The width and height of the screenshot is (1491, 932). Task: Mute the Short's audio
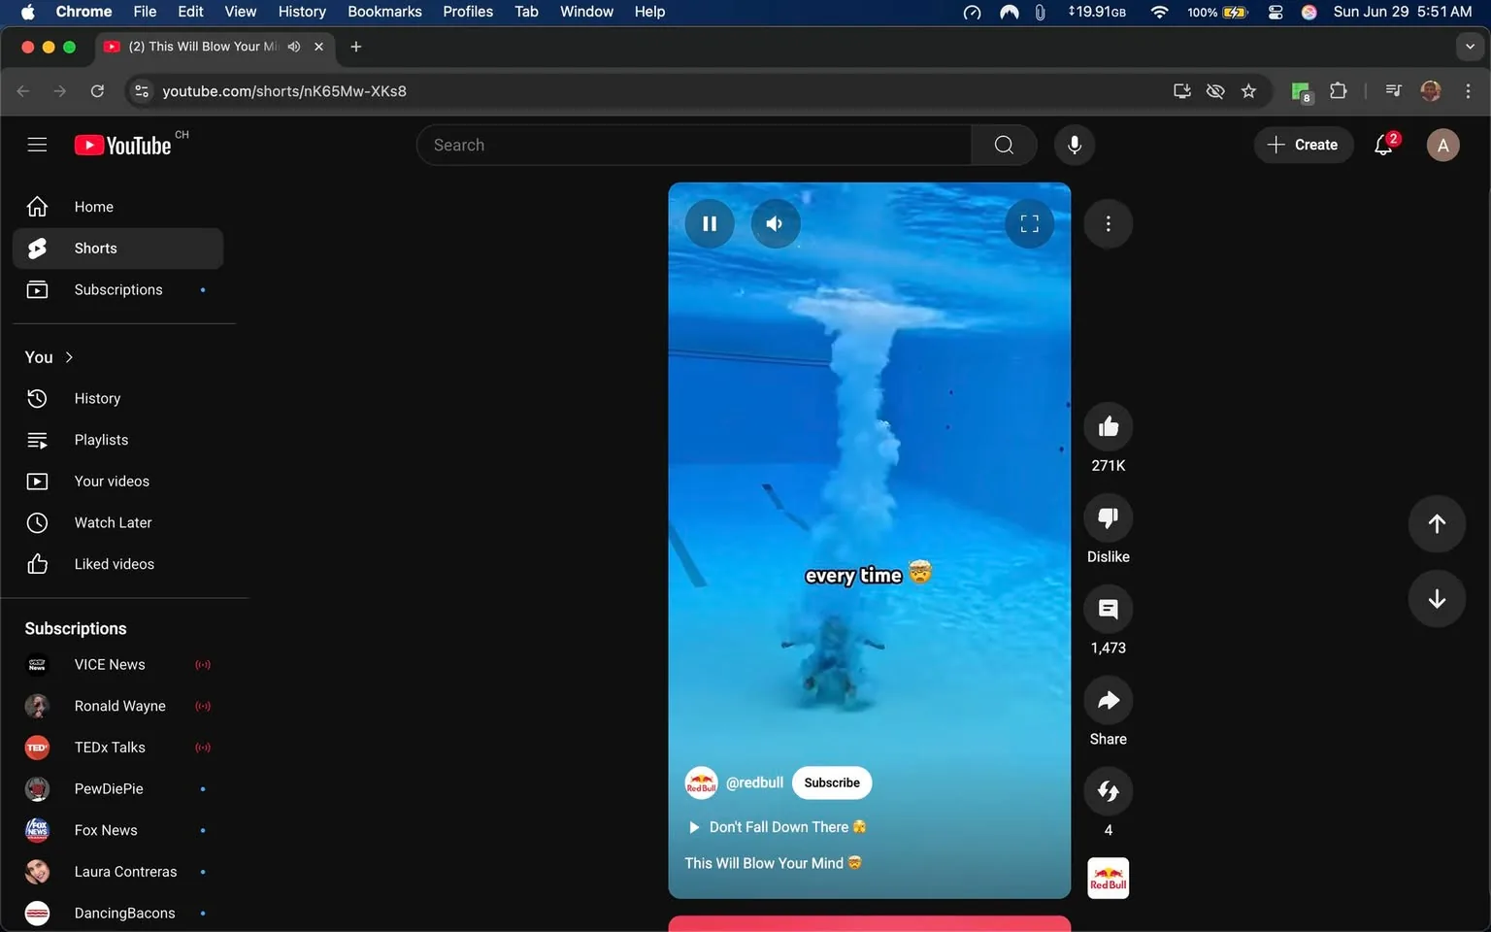pyautogui.click(x=776, y=223)
